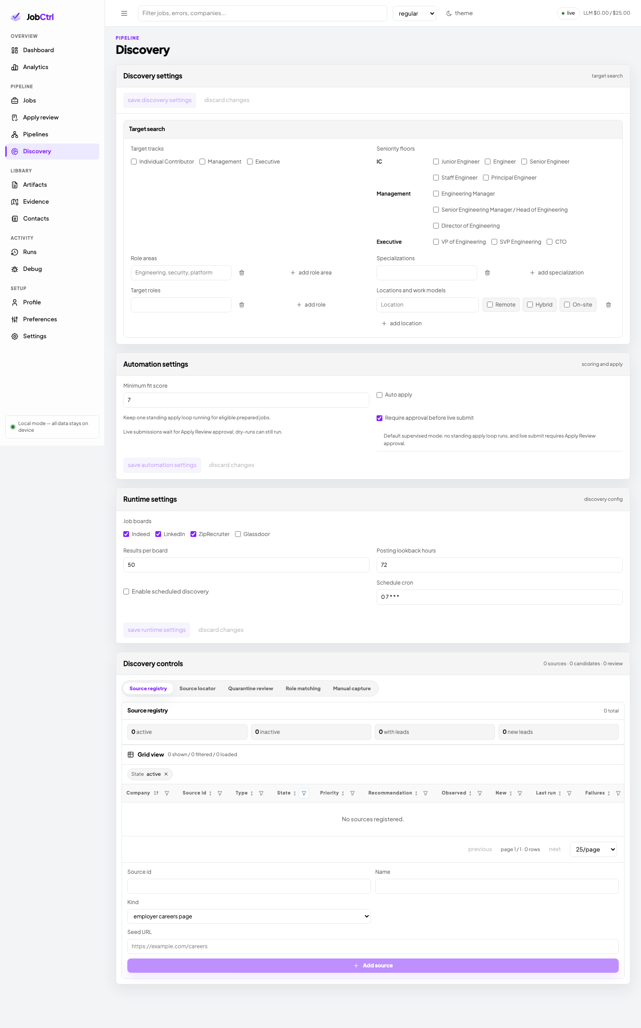Switch to Quarantine review tab
641x1028 pixels.
251,688
